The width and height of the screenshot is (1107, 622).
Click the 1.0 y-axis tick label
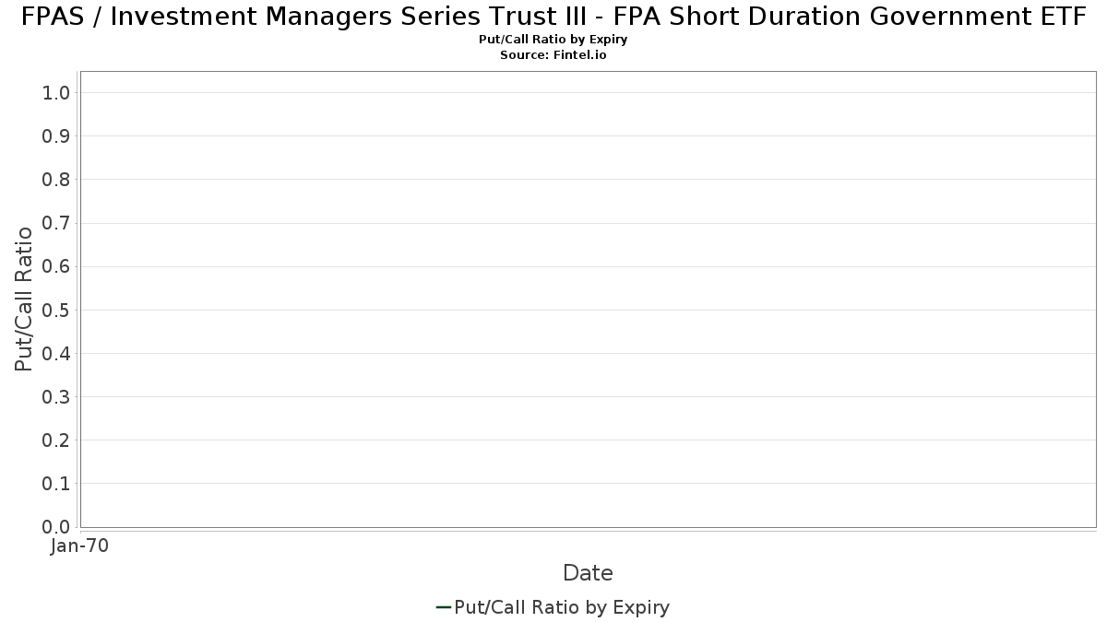56,93
